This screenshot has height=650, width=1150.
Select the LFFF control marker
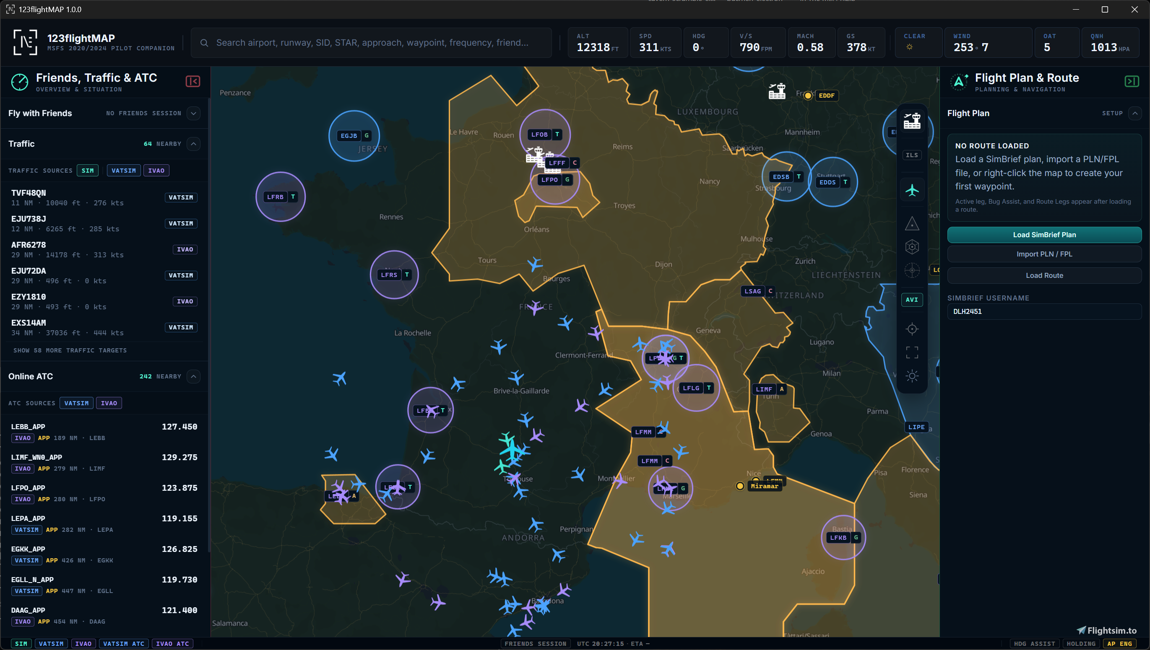click(x=563, y=163)
